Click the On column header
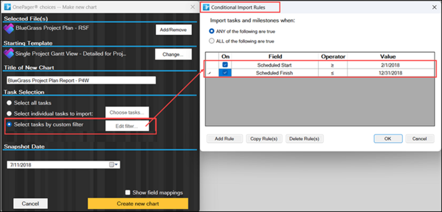Viewport: 442px width, 212px height. click(225, 56)
